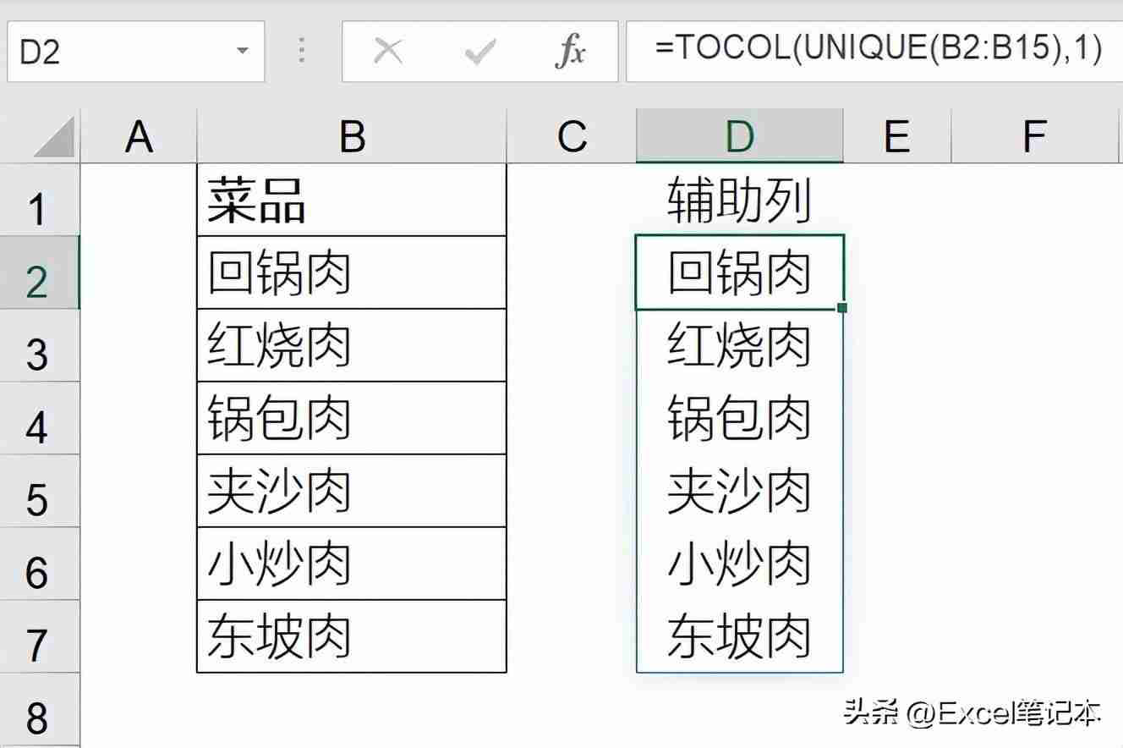Image resolution: width=1123 pixels, height=748 pixels.
Task: Select column F header
Action: (x=1036, y=135)
